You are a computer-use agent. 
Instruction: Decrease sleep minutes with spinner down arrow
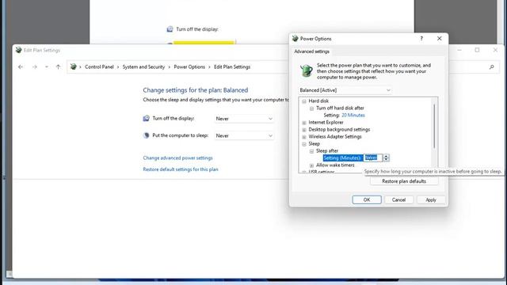coord(386,160)
